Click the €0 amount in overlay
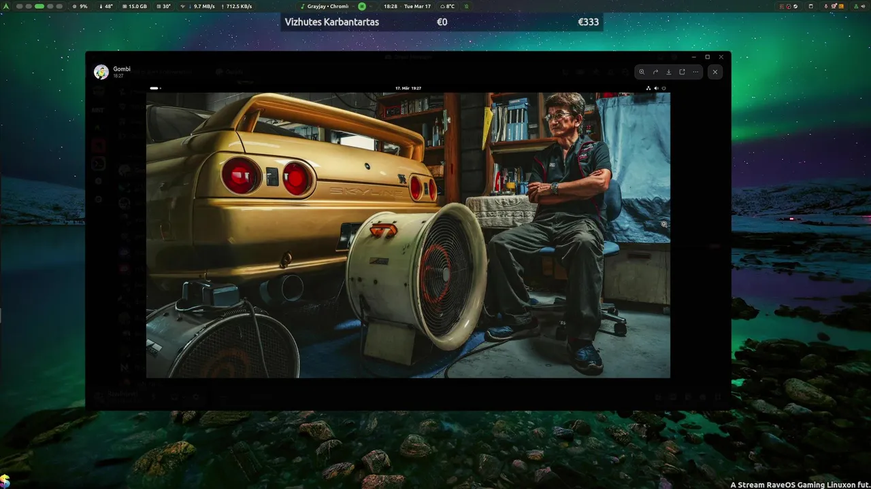The width and height of the screenshot is (871, 489). 442,22
